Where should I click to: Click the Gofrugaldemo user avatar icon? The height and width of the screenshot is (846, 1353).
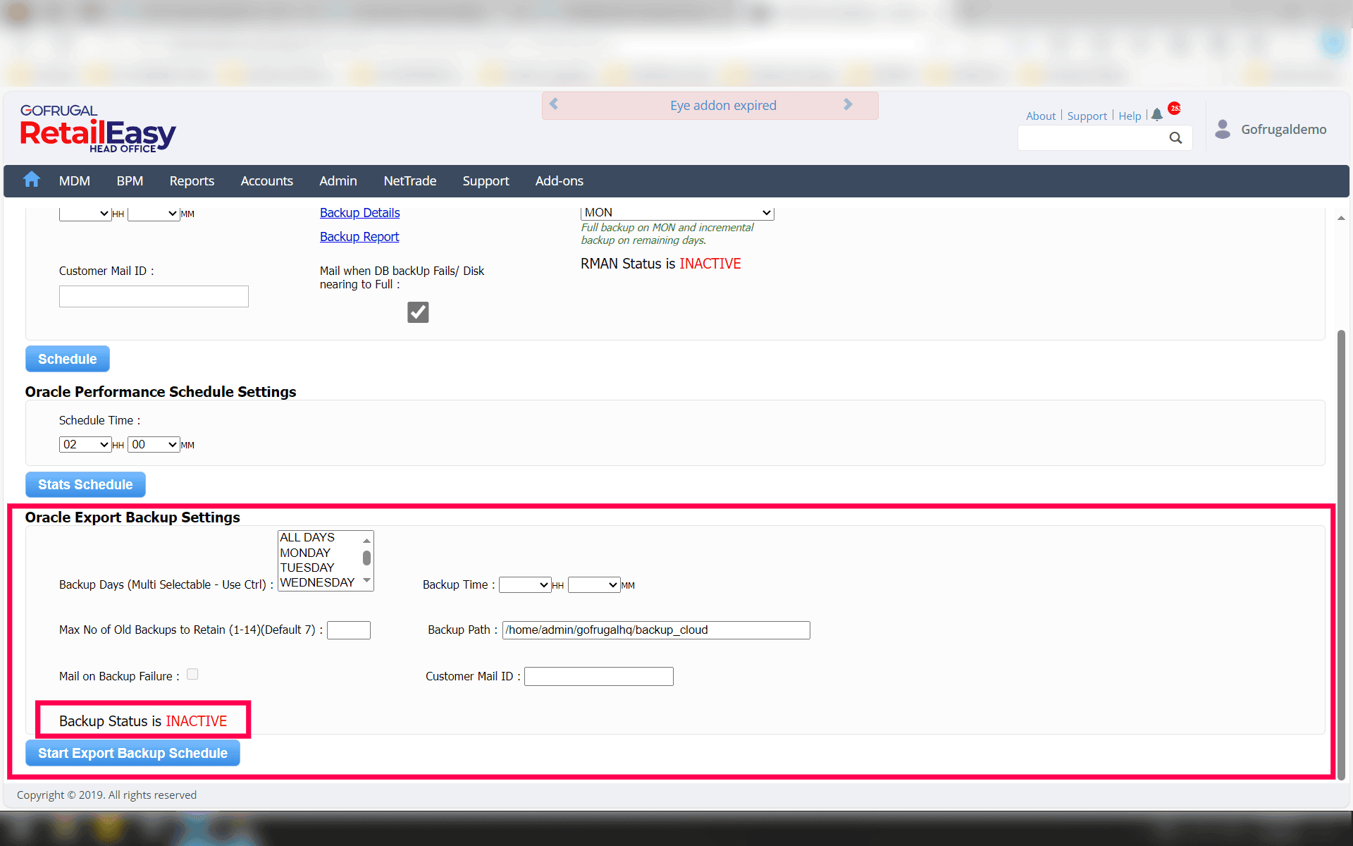(1223, 129)
